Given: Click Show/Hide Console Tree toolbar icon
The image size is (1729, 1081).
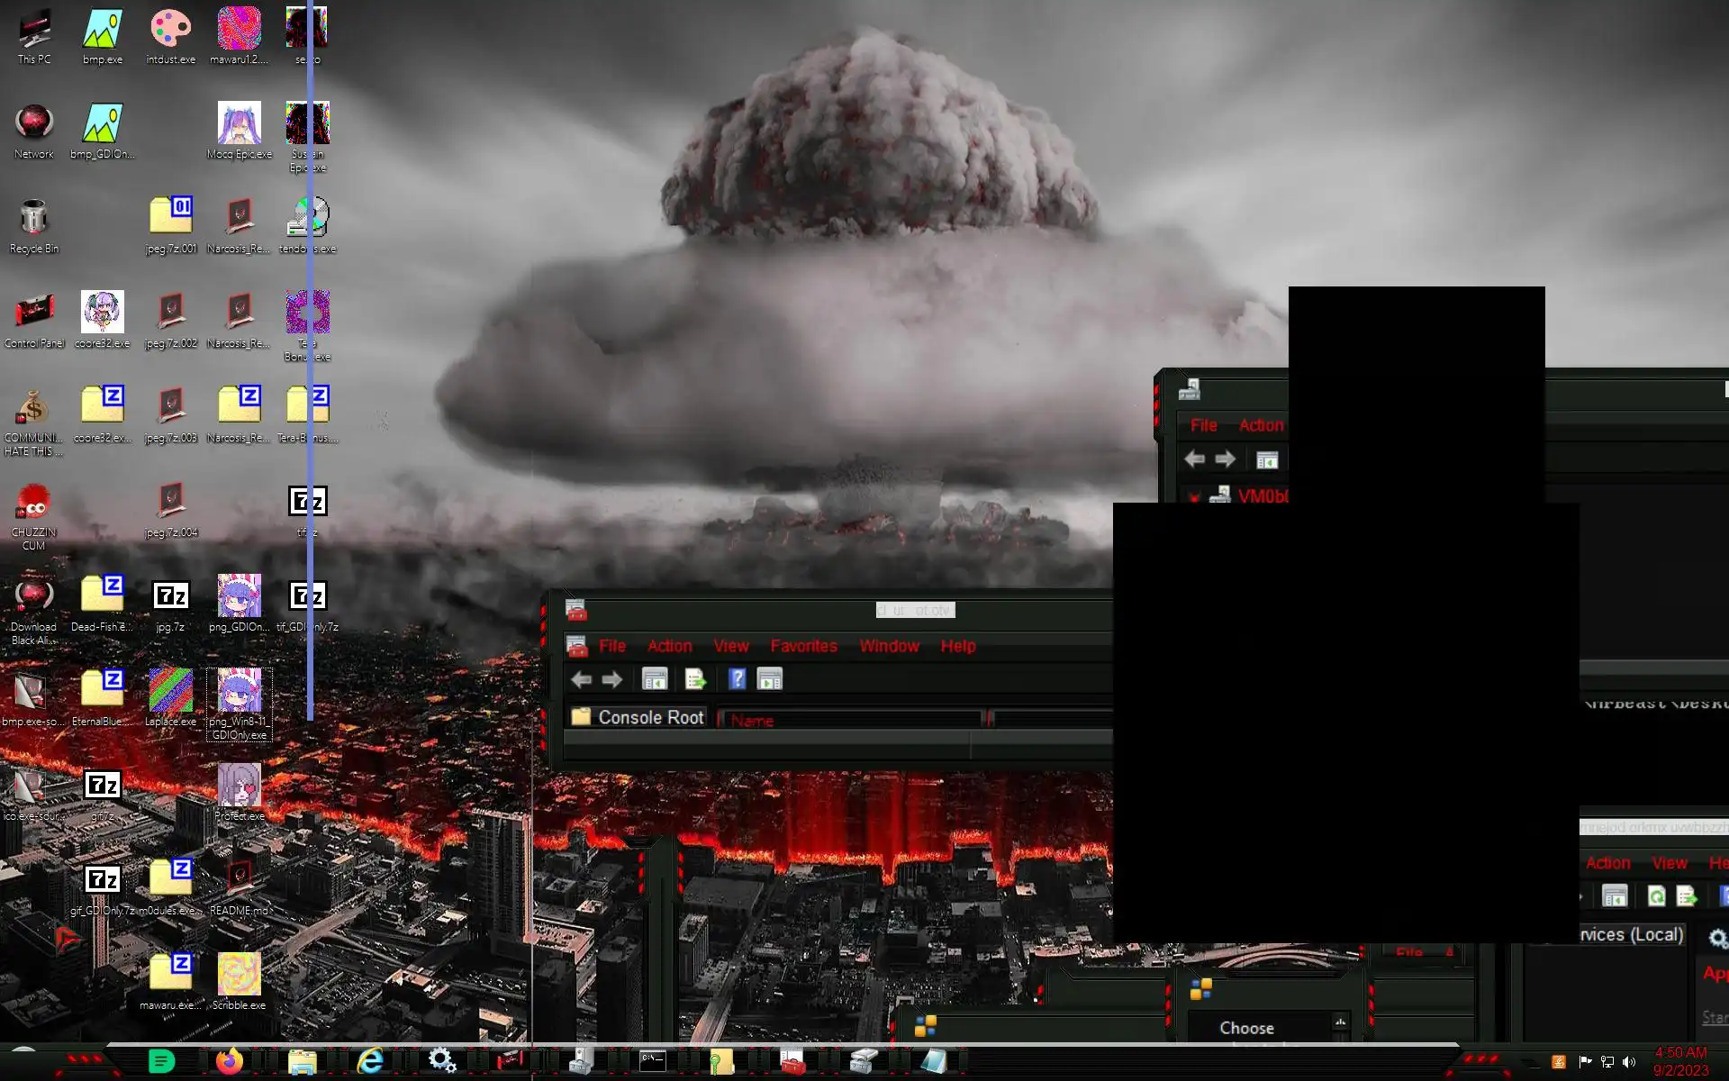Looking at the screenshot, I should [655, 679].
